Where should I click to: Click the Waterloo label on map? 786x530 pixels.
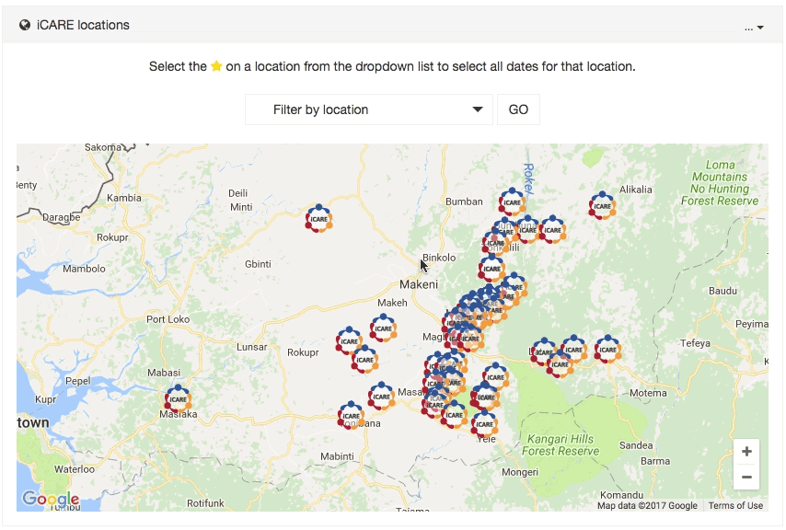click(x=75, y=469)
